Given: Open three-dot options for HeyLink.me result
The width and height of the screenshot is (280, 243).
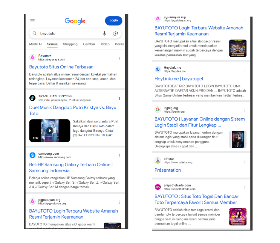Looking at the screenshot, I should click(x=245, y=70).
